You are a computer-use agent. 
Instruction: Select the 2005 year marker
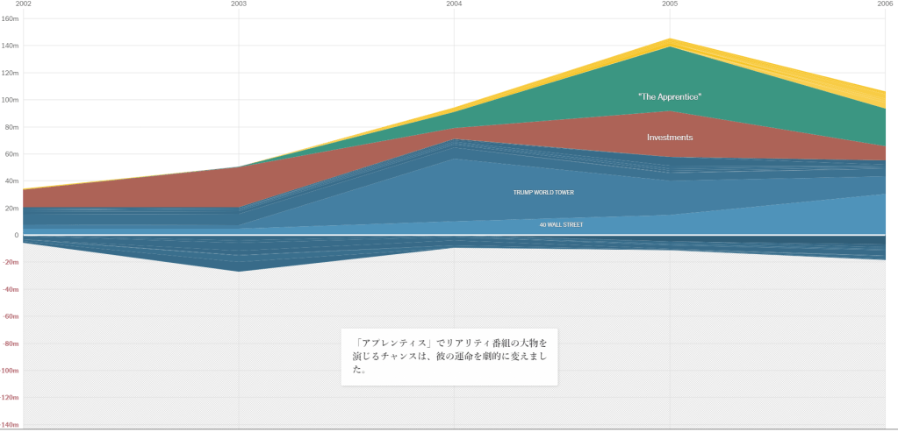[671, 4]
